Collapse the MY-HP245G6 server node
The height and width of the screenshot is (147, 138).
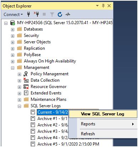[x=6, y=23]
